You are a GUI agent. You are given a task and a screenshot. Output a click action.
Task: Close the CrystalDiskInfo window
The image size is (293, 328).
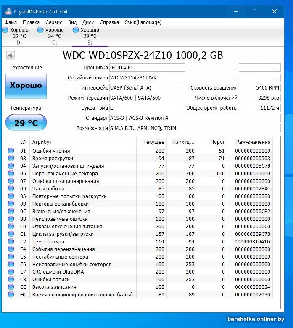coord(275,11)
